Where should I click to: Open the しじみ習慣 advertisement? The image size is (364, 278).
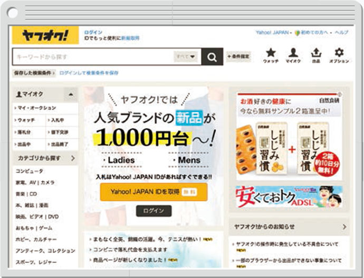coord(289,137)
